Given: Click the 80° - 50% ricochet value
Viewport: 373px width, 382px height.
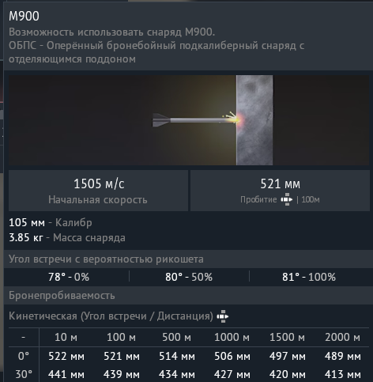Looking at the screenshot, I should [189, 277].
